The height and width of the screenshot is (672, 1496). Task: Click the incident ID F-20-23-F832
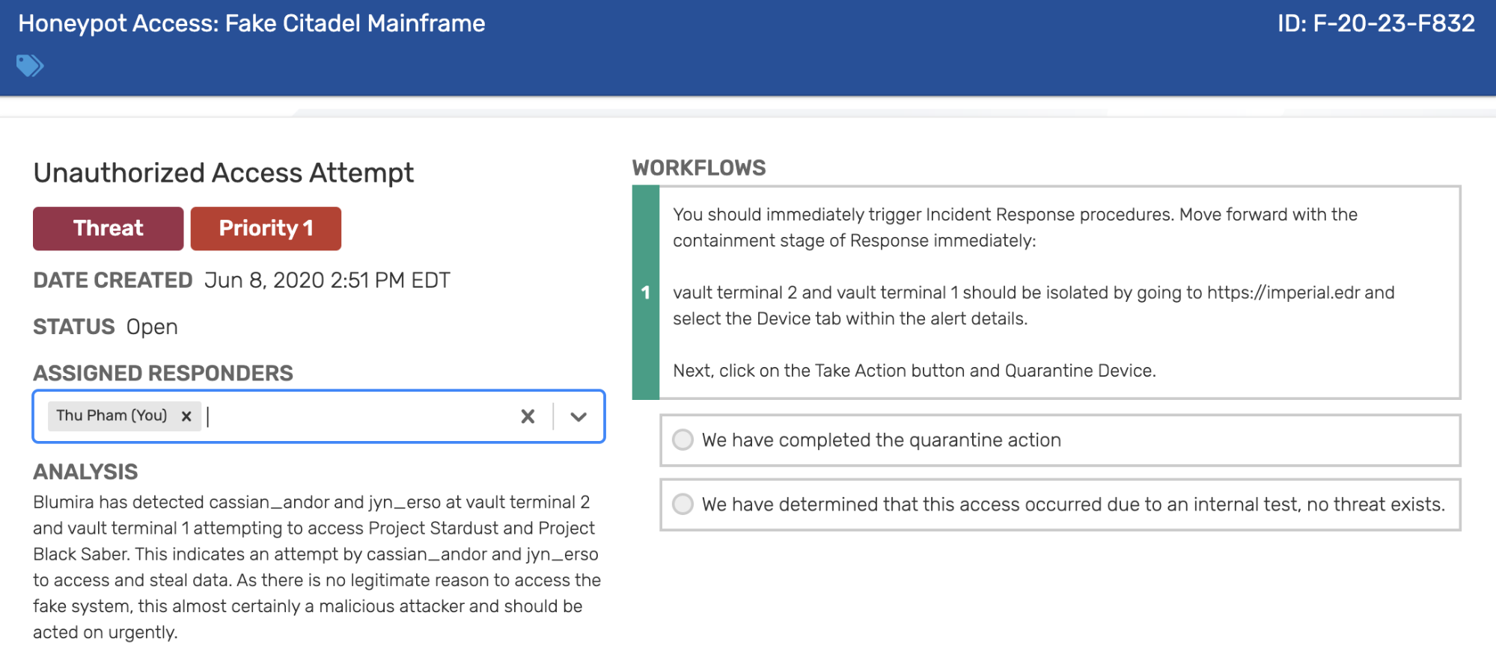1376,24
